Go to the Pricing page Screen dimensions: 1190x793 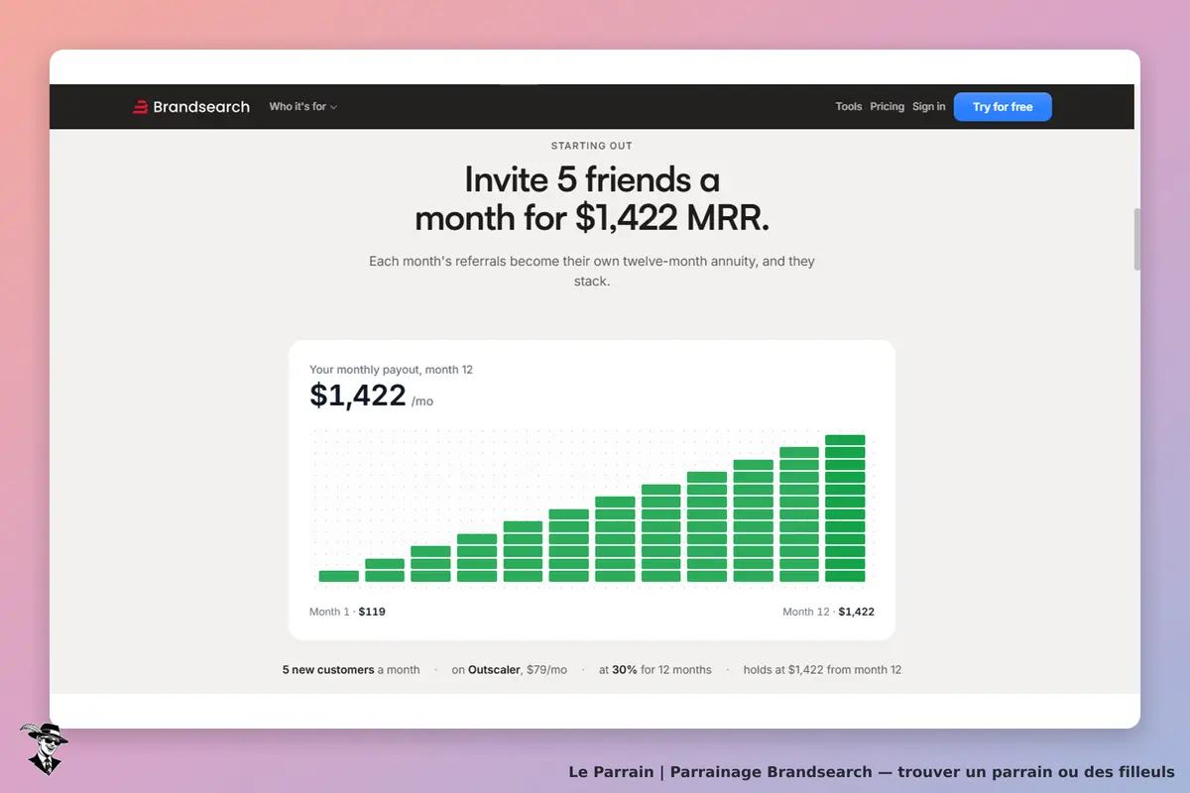(x=888, y=107)
